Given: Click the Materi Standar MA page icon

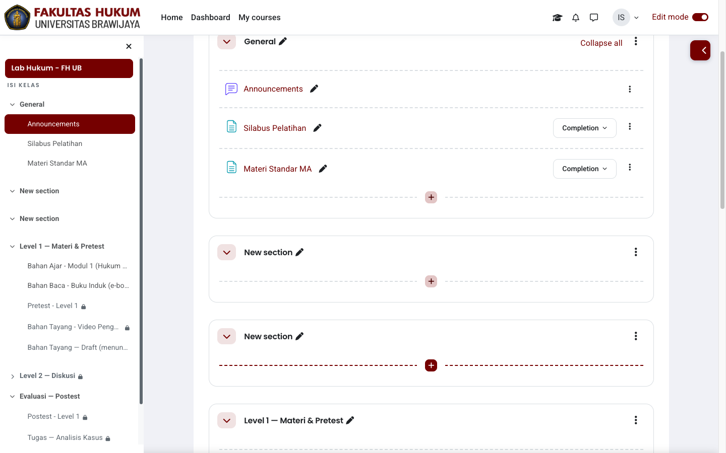Looking at the screenshot, I should pyautogui.click(x=231, y=167).
